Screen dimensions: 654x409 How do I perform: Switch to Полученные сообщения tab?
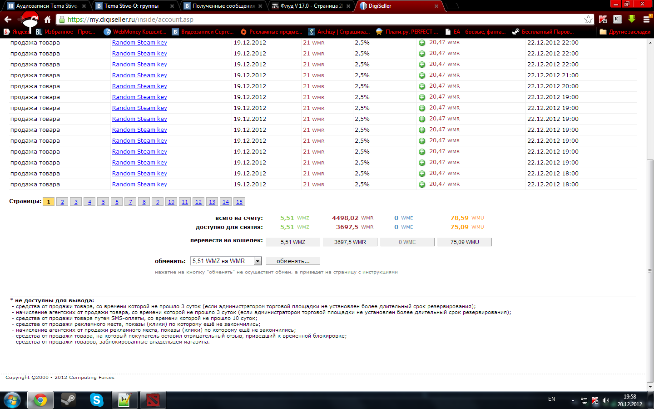tap(223, 6)
